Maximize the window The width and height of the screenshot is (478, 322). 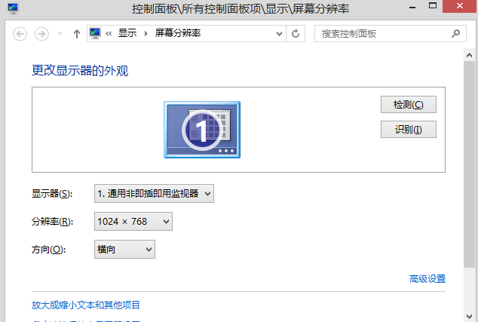click(433, 5)
